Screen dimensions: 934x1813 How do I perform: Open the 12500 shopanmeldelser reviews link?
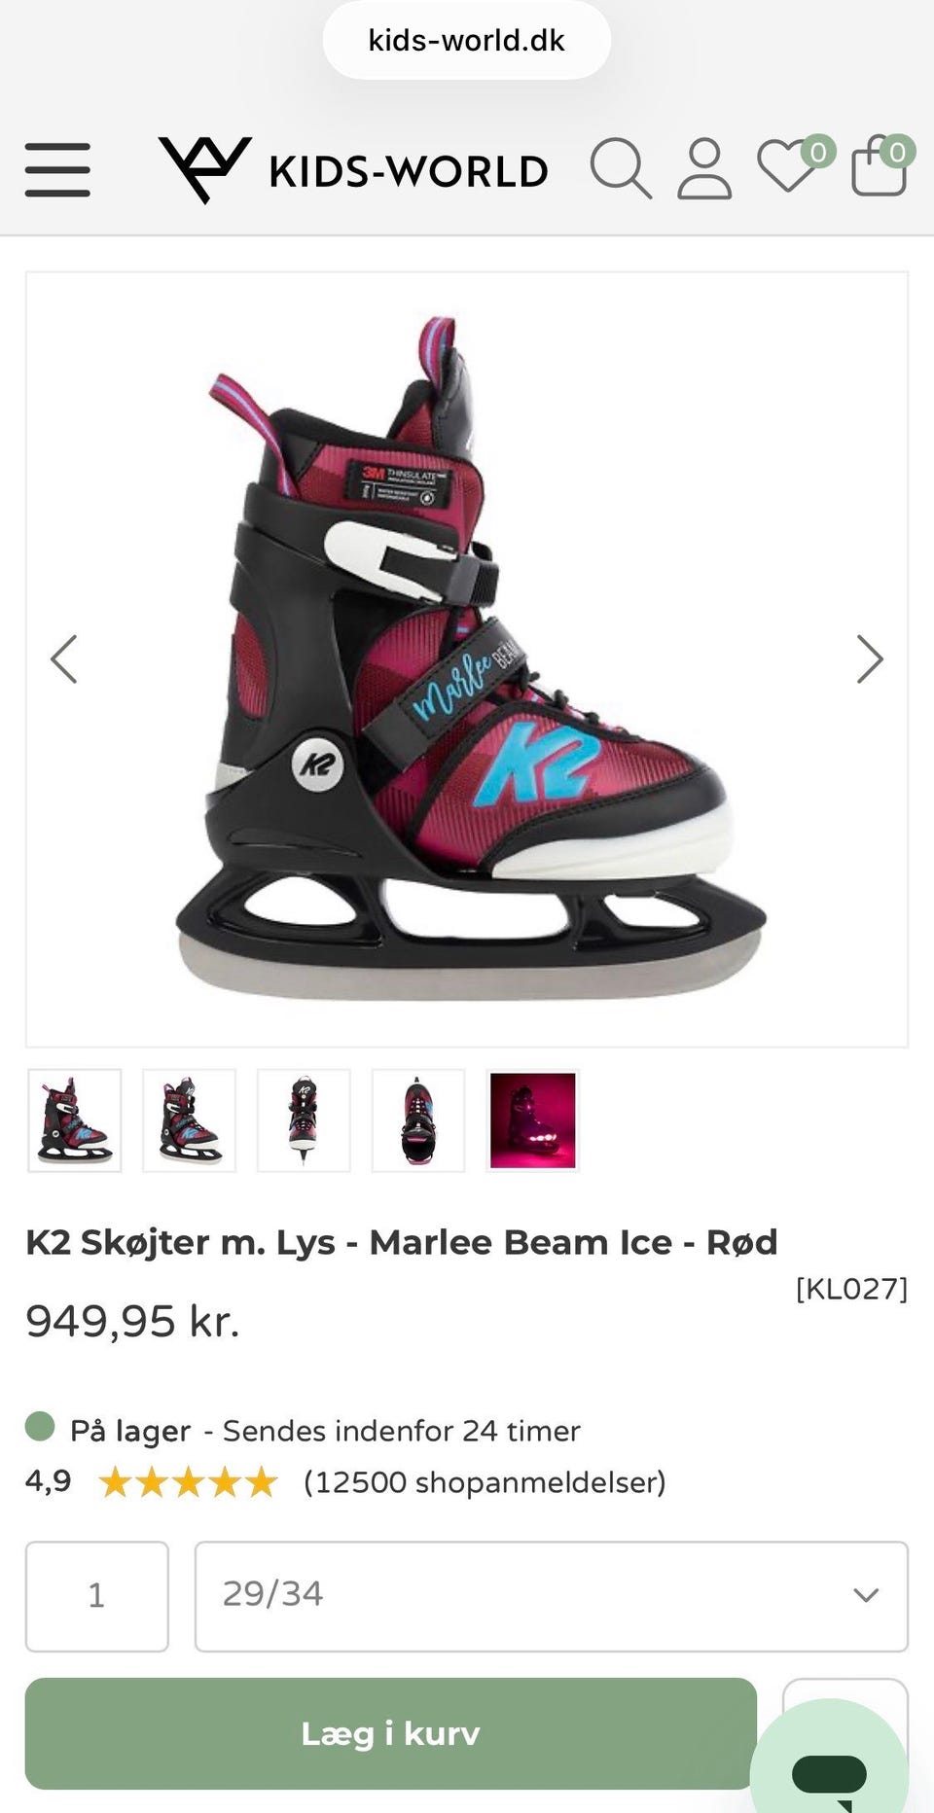click(x=485, y=1482)
